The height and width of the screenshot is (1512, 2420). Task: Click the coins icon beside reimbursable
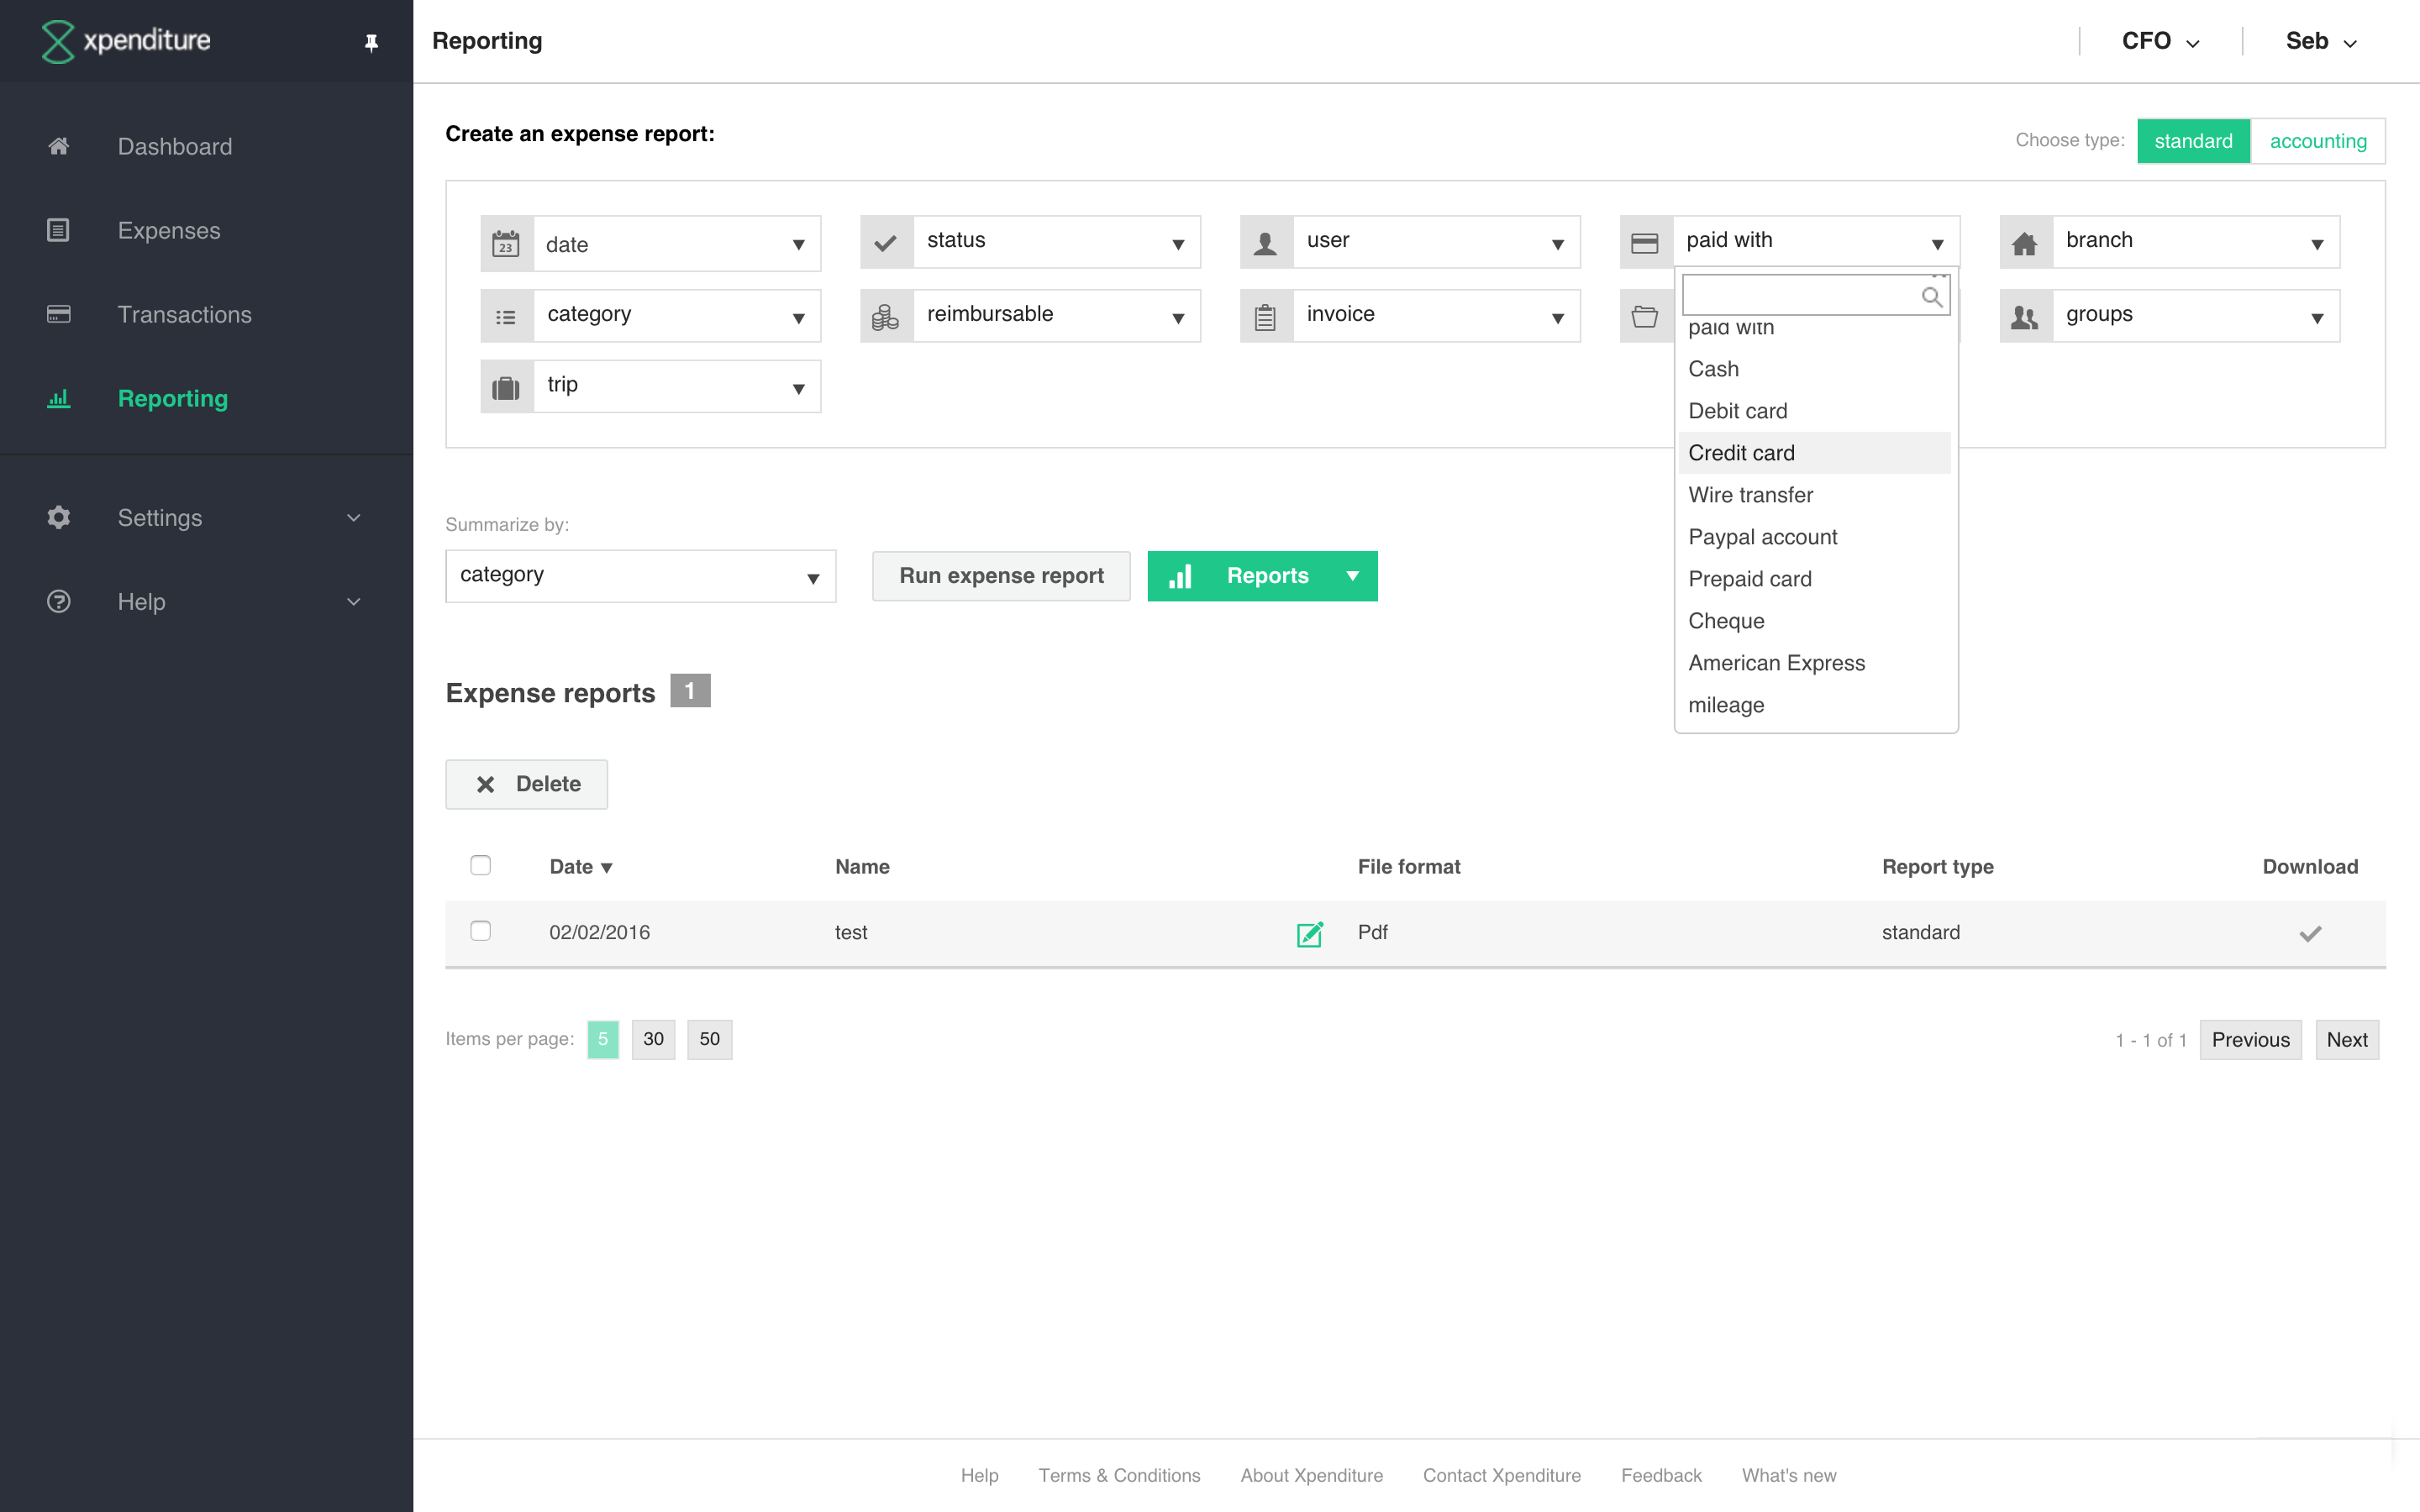pos(885,317)
